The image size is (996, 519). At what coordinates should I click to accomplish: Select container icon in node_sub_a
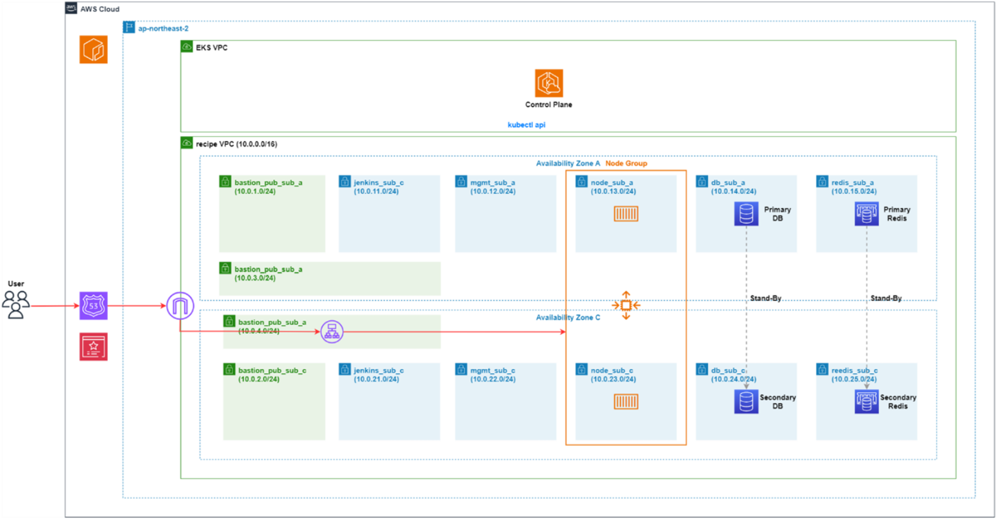[x=626, y=214]
